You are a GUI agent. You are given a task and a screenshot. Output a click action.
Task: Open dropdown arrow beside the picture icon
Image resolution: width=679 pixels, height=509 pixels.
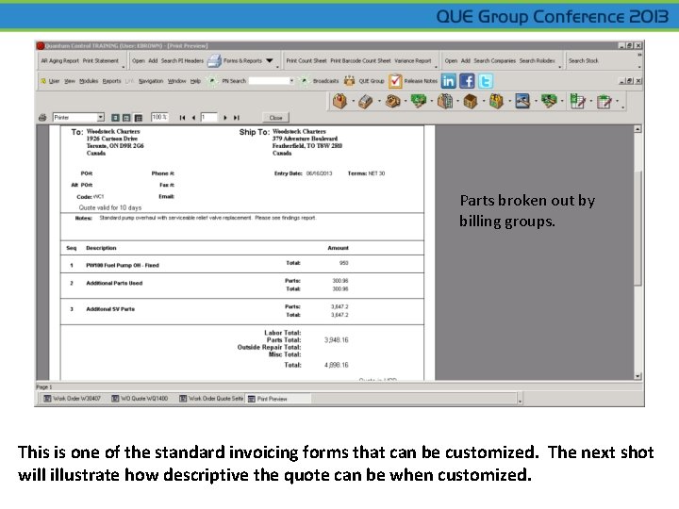[x=536, y=102]
